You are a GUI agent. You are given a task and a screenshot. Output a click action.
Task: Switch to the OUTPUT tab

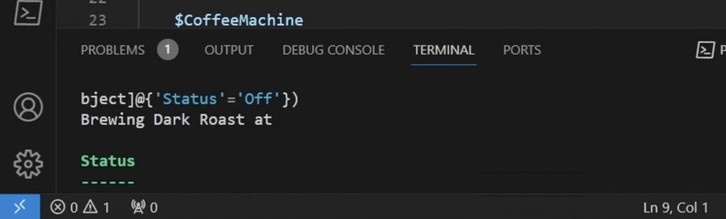pos(229,50)
